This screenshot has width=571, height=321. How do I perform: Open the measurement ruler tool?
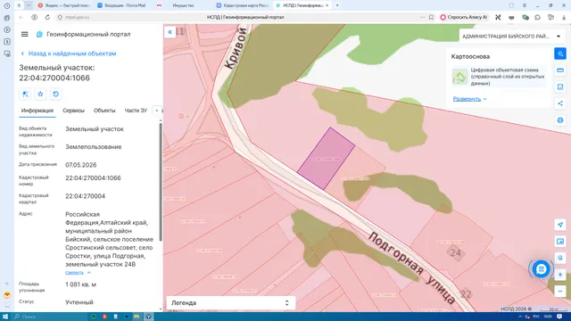(x=560, y=70)
